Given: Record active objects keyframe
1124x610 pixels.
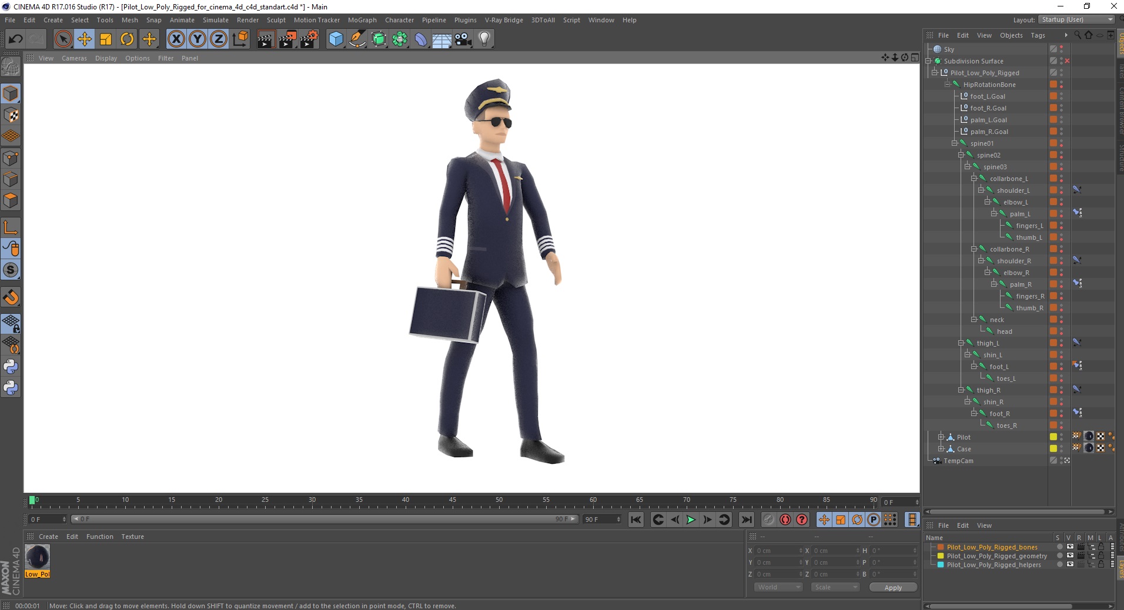Looking at the screenshot, I should pyautogui.click(x=769, y=519).
